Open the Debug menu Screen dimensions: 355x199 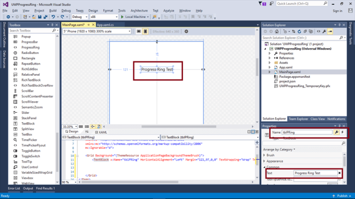click(66, 10)
